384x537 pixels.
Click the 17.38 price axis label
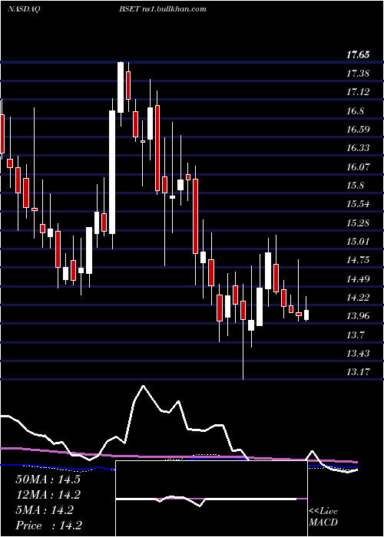(x=359, y=74)
